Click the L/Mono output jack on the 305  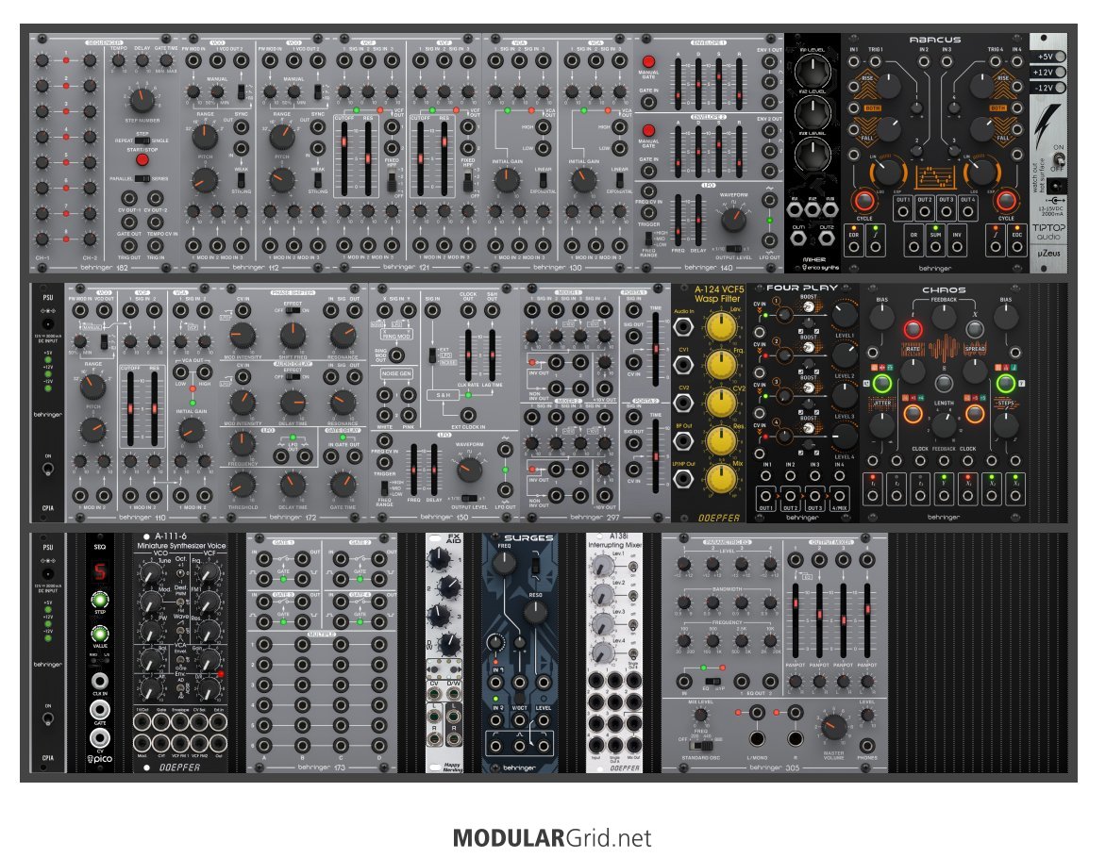tap(757, 739)
